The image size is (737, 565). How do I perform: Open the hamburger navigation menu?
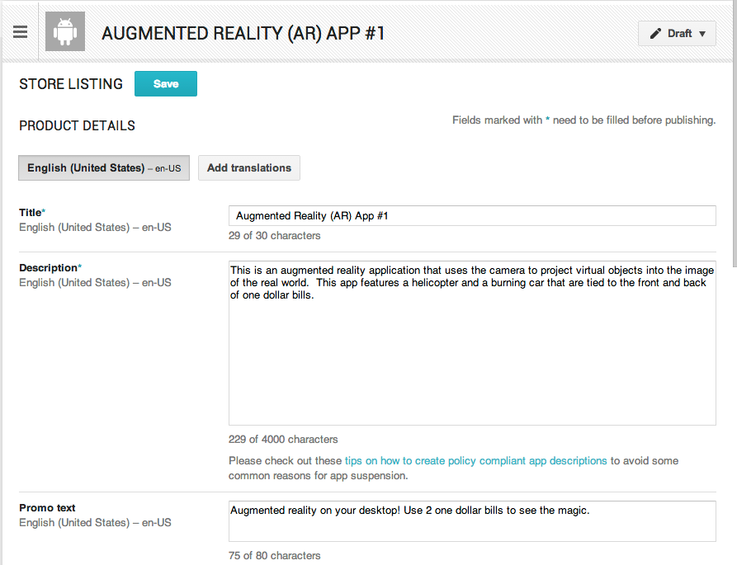point(21,32)
